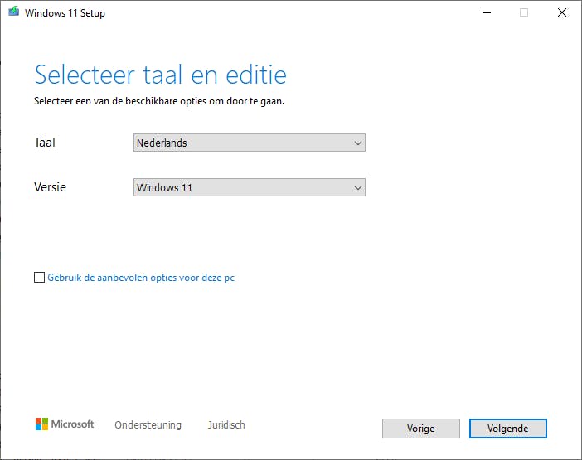The image size is (582, 460).
Task: Proceed with the Volgende button
Action: 507,429
